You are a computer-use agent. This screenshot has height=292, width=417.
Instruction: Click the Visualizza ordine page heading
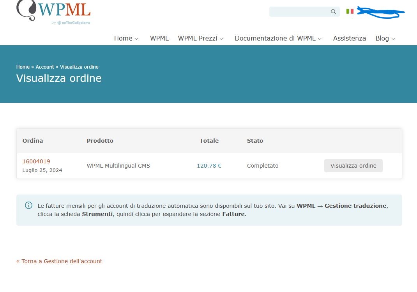coord(59,78)
